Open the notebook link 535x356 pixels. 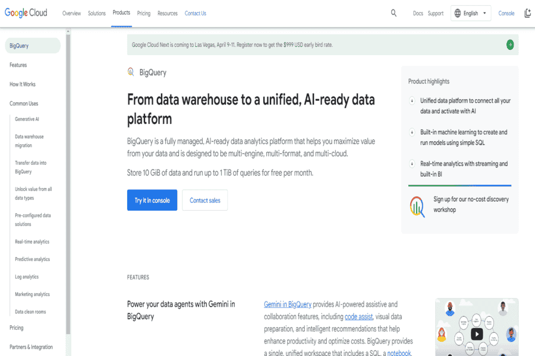[399, 352]
